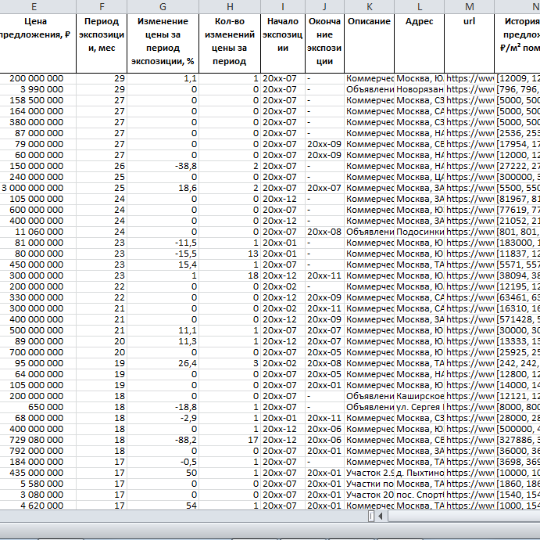
Task: Click the address cell 'пос. Спорт'
Action: (419, 495)
